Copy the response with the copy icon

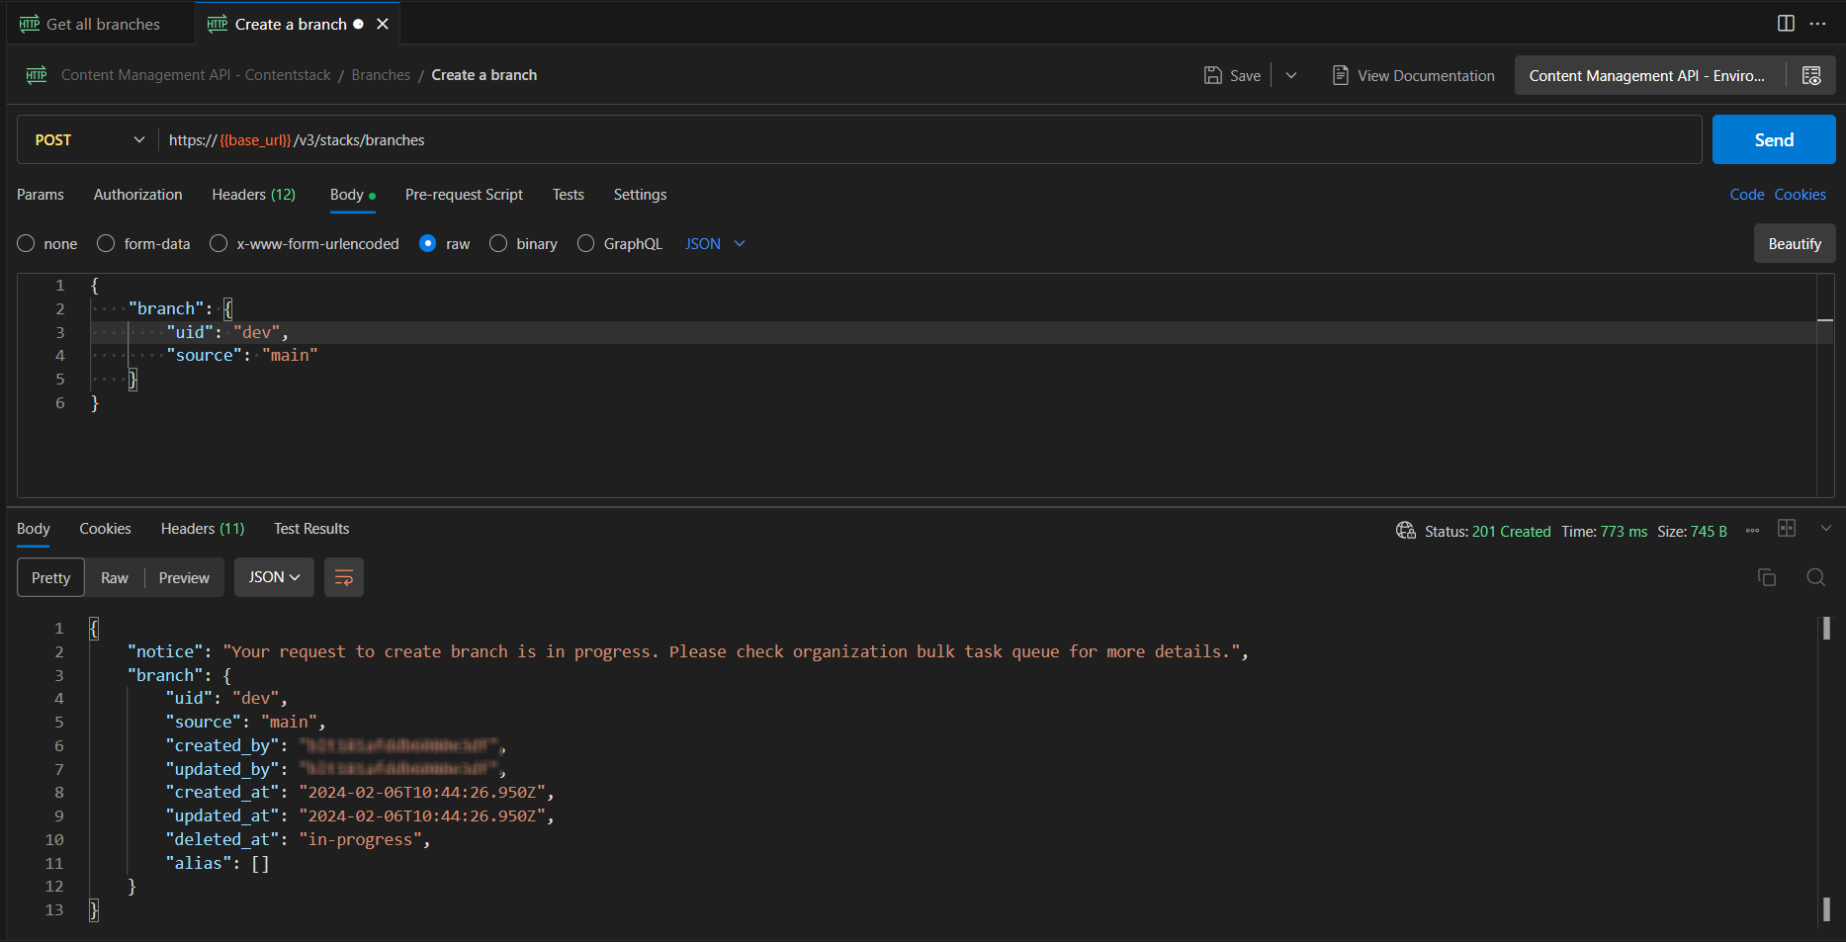pos(1767,577)
